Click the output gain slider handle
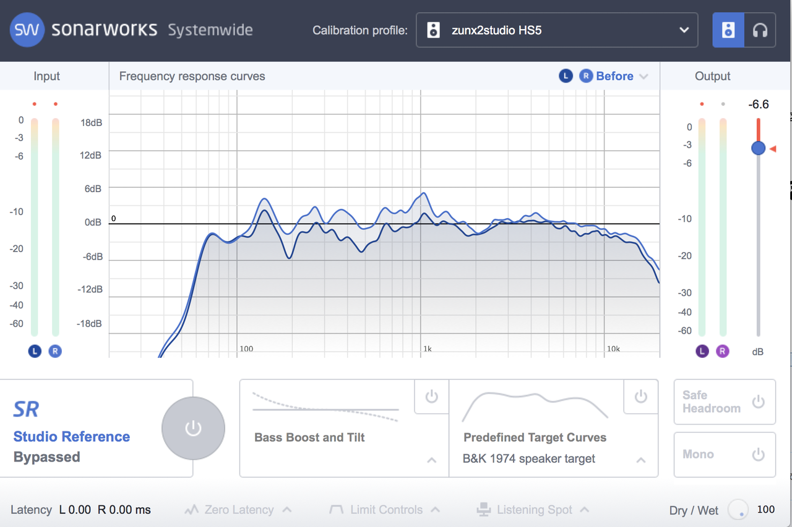The image size is (792, 527). coord(758,148)
